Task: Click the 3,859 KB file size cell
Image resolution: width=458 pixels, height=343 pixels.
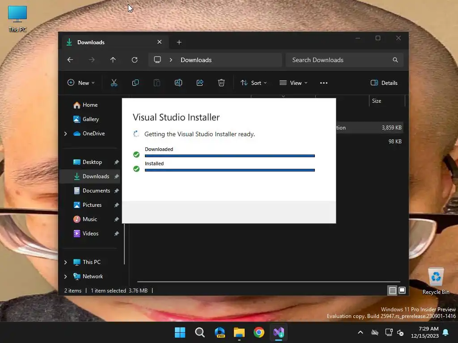Action: (x=391, y=128)
